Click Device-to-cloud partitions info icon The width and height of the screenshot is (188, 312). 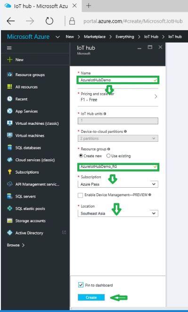coord(125,131)
